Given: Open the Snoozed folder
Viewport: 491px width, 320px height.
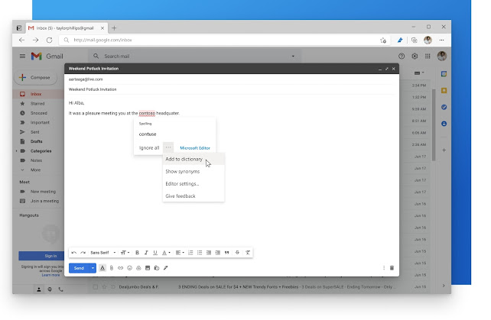Looking at the screenshot, I should point(38,113).
